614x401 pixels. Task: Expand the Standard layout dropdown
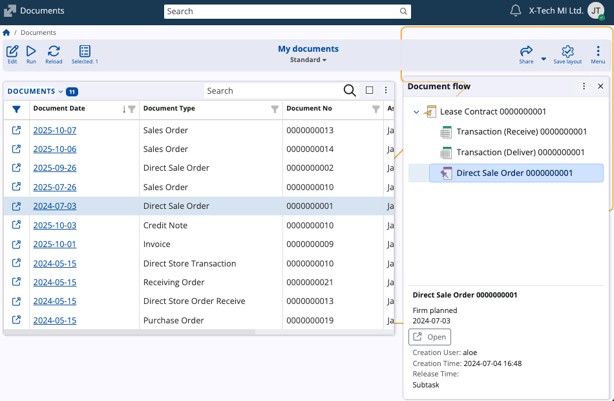coord(308,60)
